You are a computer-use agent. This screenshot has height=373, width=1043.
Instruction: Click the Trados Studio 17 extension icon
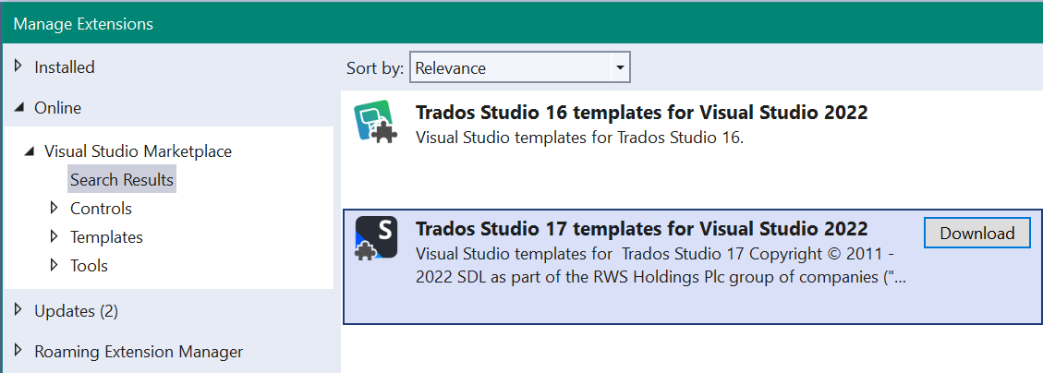376,237
